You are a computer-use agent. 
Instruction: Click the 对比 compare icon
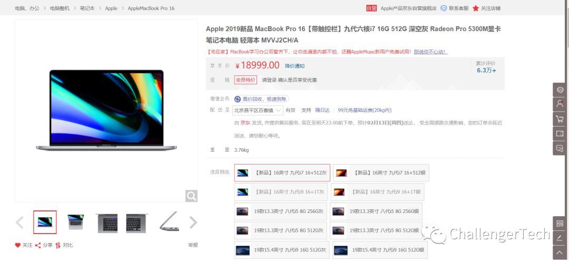click(58, 245)
